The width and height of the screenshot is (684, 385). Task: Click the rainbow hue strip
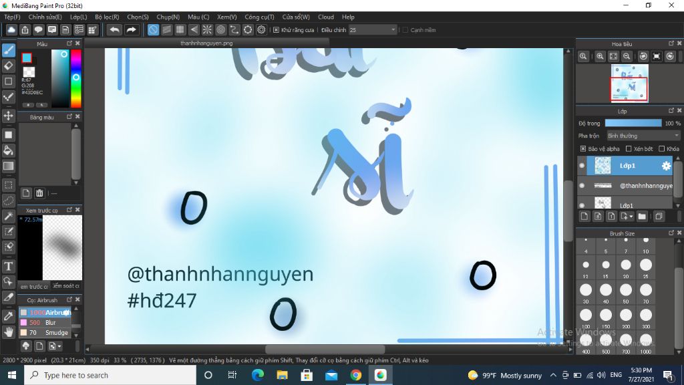(x=76, y=78)
